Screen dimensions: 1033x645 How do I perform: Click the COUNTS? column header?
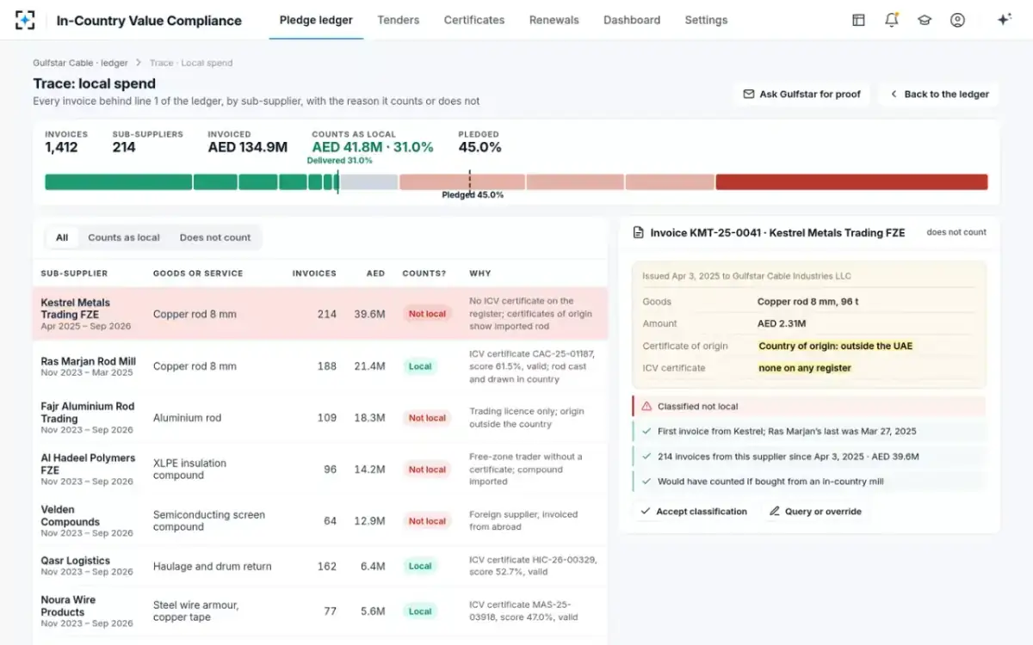click(x=424, y=273)
